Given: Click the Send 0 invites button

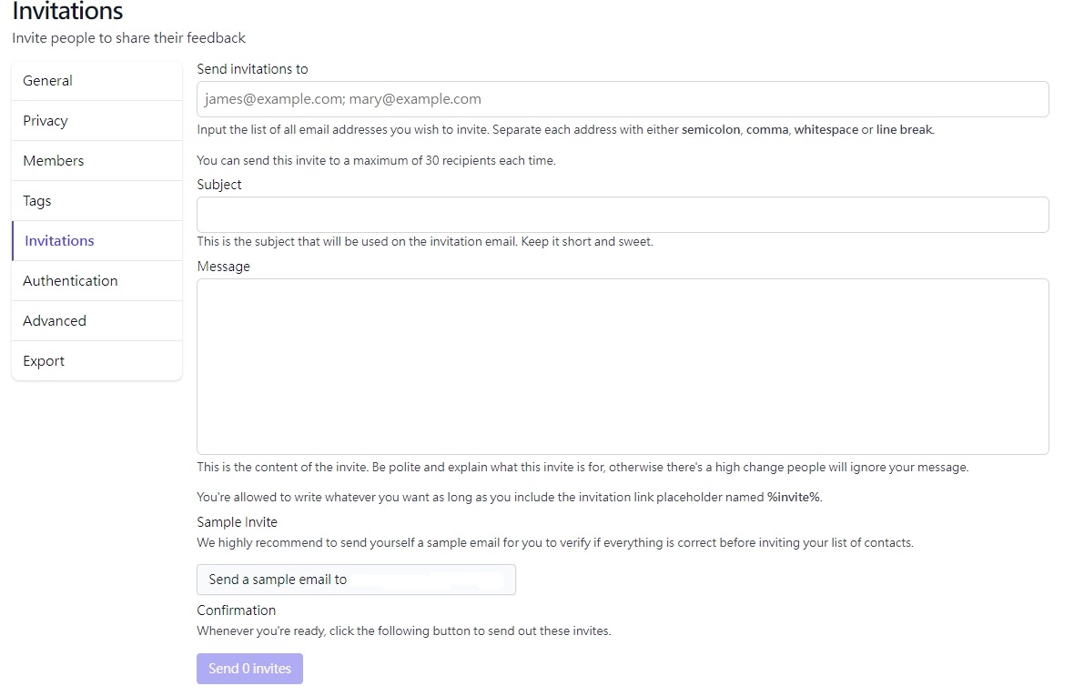Looking at the screenshot, I should click(x=249, y=668).
